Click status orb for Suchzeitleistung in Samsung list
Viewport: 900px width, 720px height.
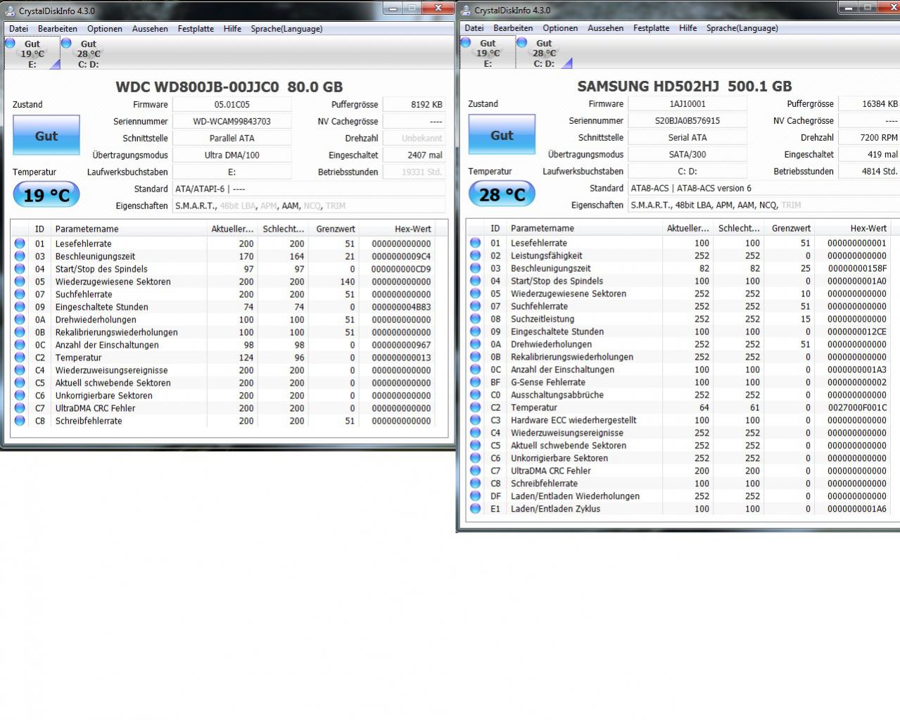[475, 319]
